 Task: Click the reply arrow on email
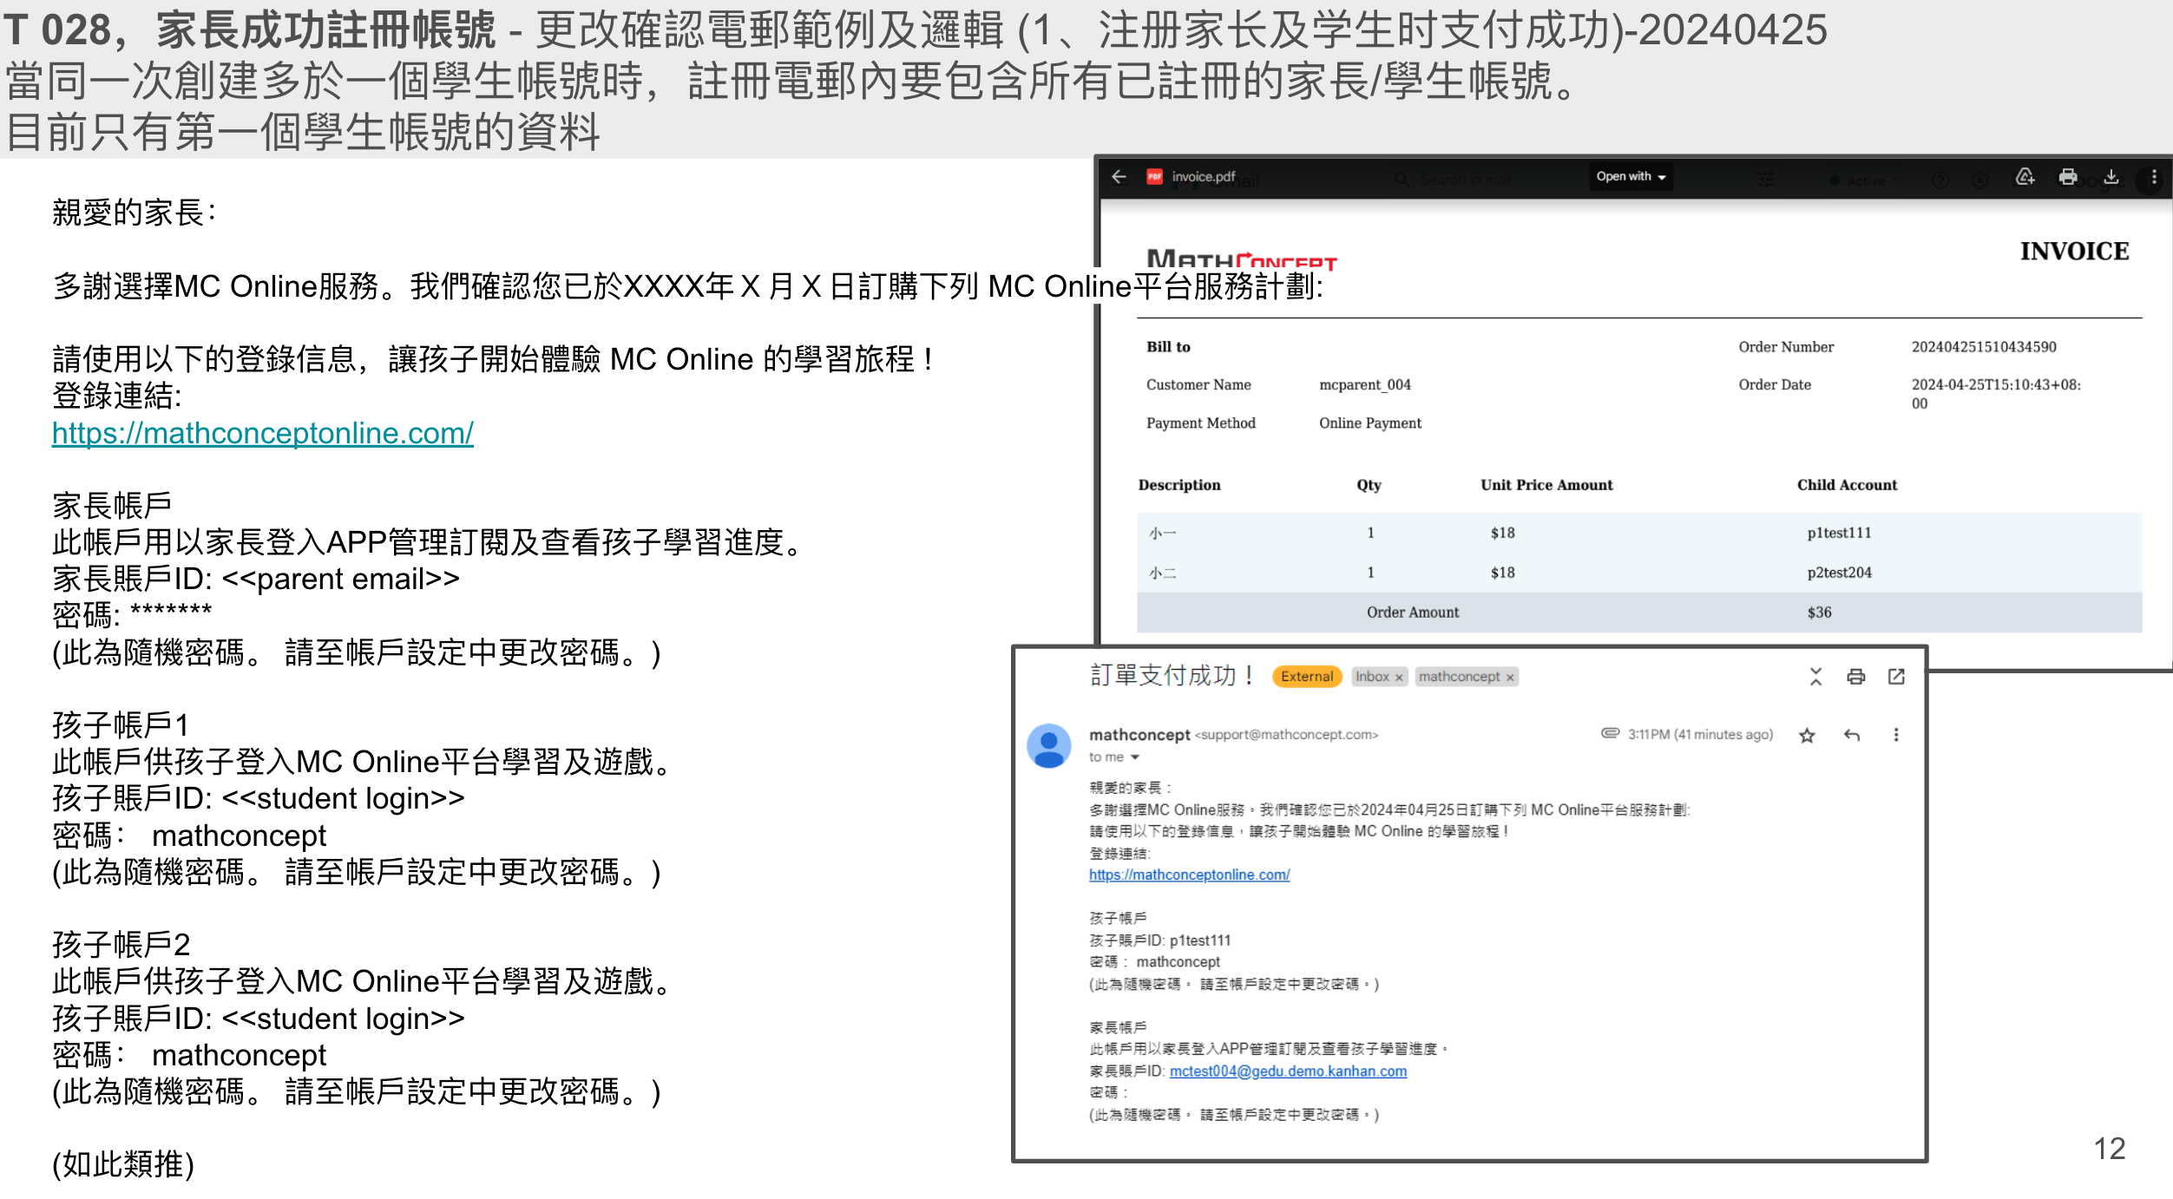click(x=1852, y=736)
